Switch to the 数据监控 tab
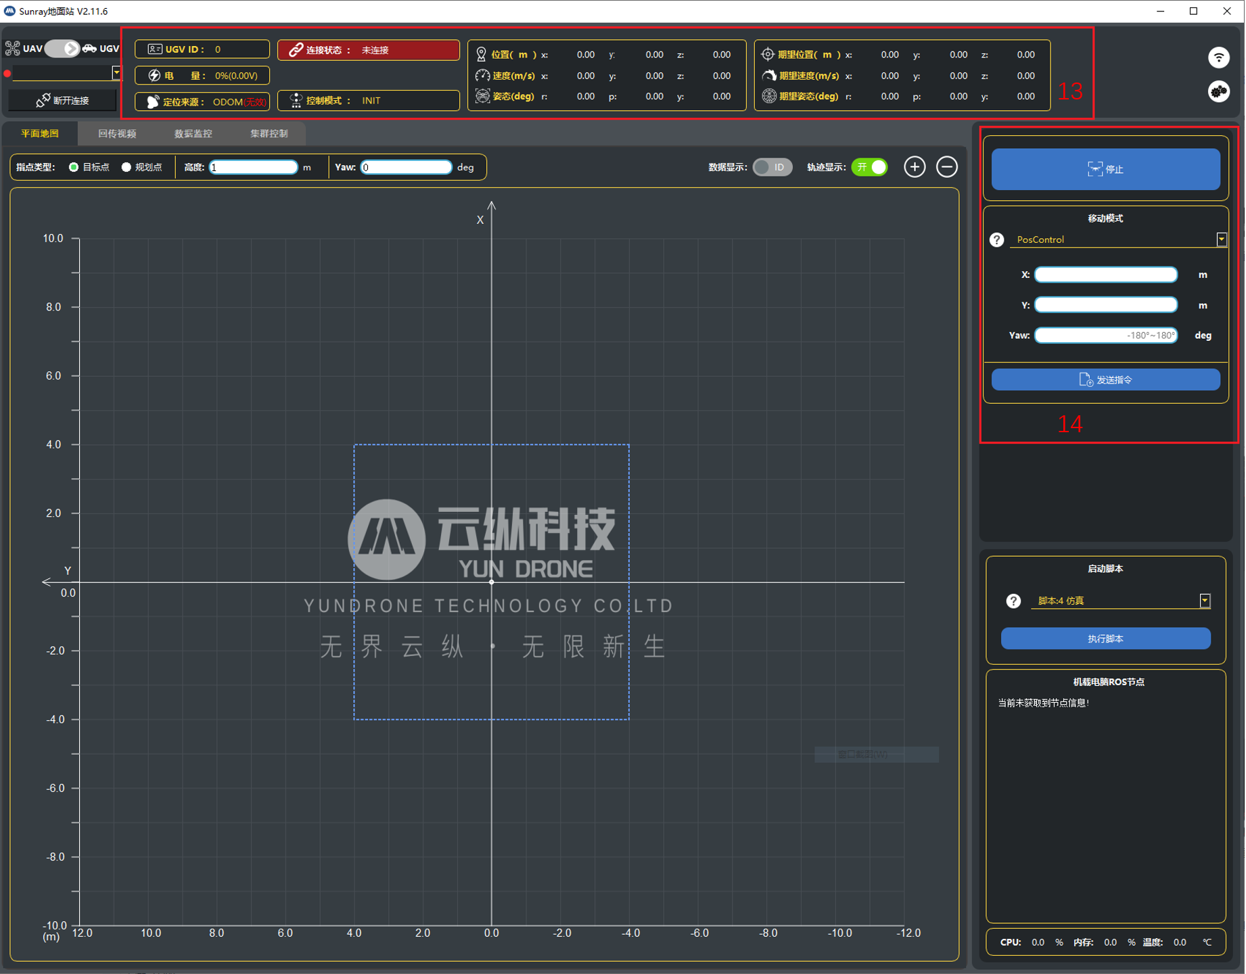Viewport: 1246px width, 974px height. (193, 134)
